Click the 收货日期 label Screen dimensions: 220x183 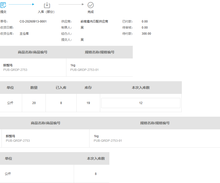coord(7,28)
